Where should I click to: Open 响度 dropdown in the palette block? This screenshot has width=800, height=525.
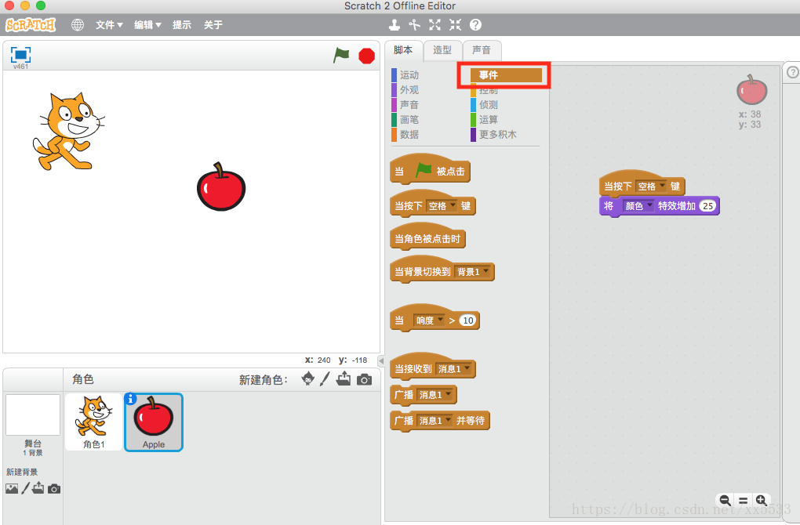pyautogui.click(x=429, y=320)
